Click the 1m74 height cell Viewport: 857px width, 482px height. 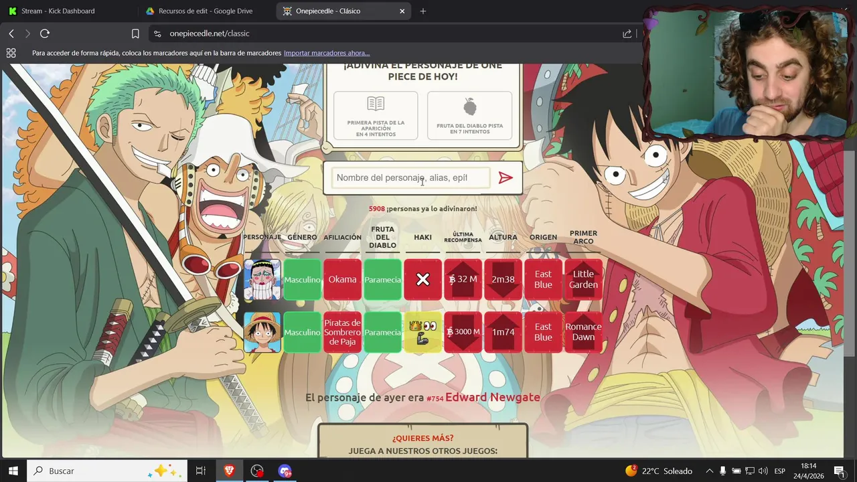(x=503, y=332)
